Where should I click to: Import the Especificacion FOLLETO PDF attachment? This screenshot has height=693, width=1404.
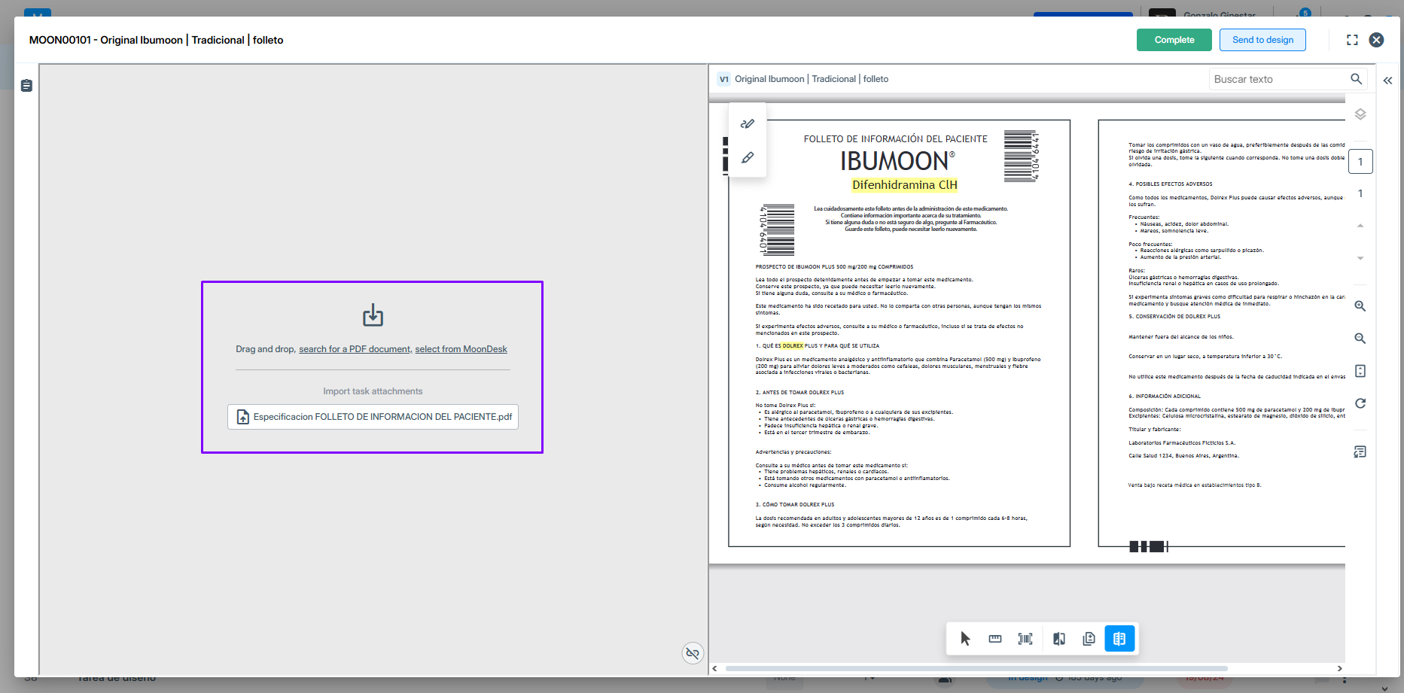373,417
